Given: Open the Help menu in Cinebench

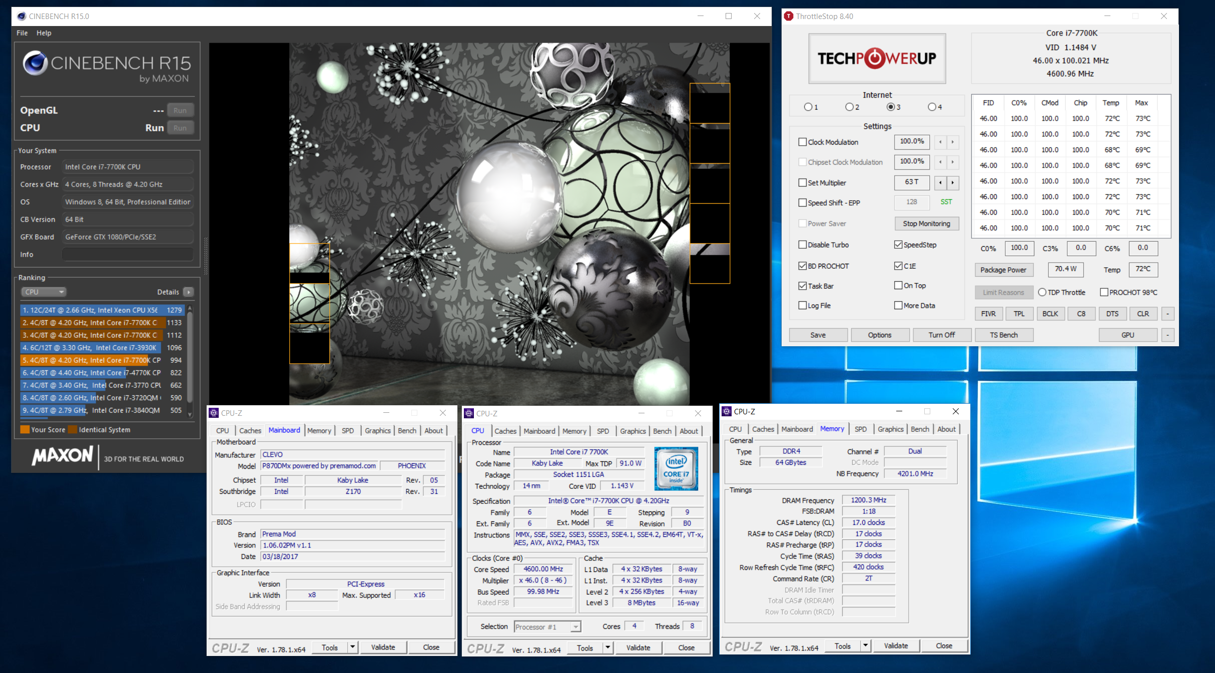Looking at the screenshot, I should (x=44, y=33).
